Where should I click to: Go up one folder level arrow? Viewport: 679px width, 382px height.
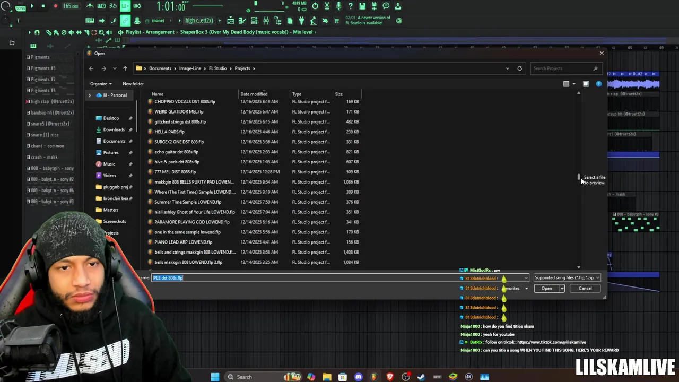pyautogui.click(x=125, y=68)
